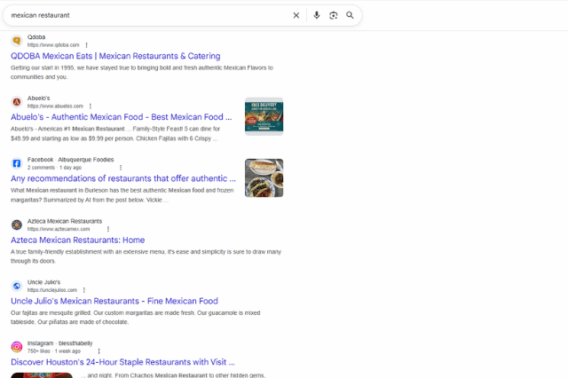Click the snippet beginning 'Getting our start in 1995'
The width and height of the screenshot is (568, 378).
(x=142, y=73)
